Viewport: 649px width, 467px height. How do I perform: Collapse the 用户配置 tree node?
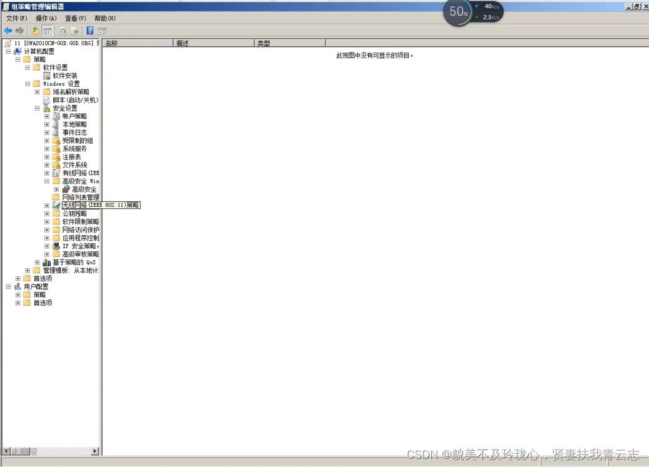(8, 287)
